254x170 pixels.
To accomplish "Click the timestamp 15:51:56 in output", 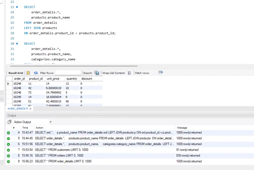I will click(x=27, y=144).
